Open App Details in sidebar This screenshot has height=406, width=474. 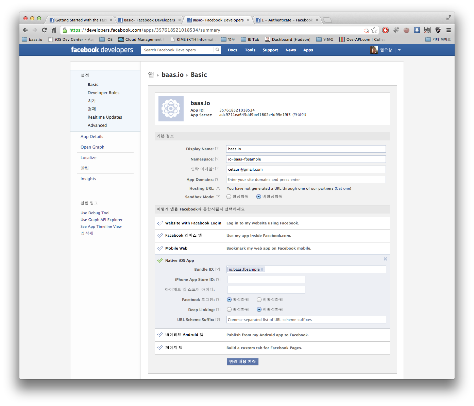coord(92,137)
